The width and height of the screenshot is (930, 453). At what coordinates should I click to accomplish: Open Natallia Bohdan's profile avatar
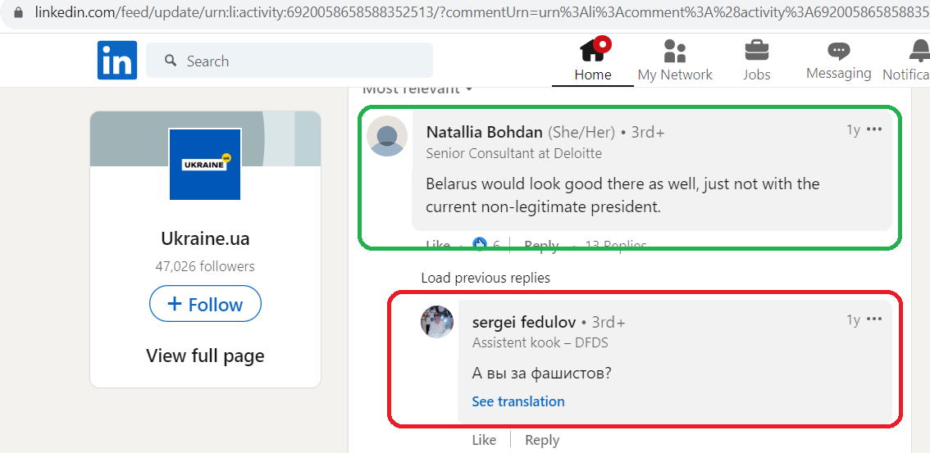tap(387, 136)
